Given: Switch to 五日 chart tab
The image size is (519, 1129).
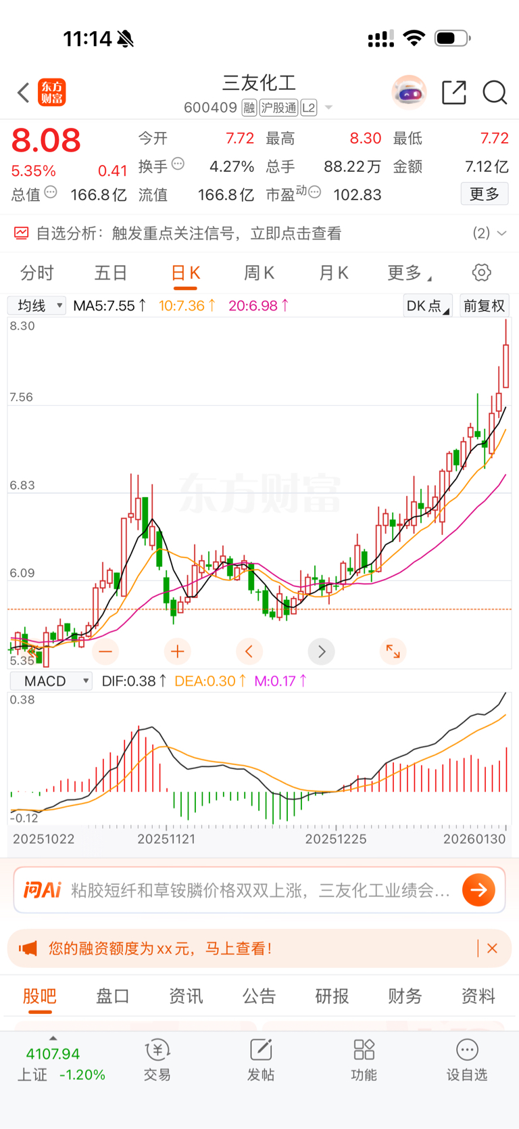Looking at the screenshot, I should point(111,273).
